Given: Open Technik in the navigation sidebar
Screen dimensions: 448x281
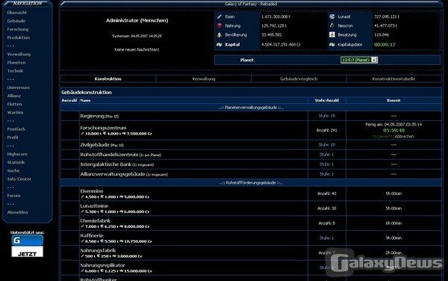Looking at the screenshot, I should [x=15, y=70].
